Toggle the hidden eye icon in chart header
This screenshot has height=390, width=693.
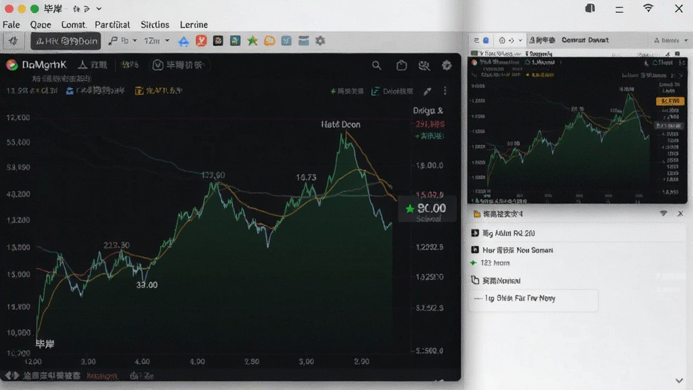pyautogui.click(x=424, y=66)
